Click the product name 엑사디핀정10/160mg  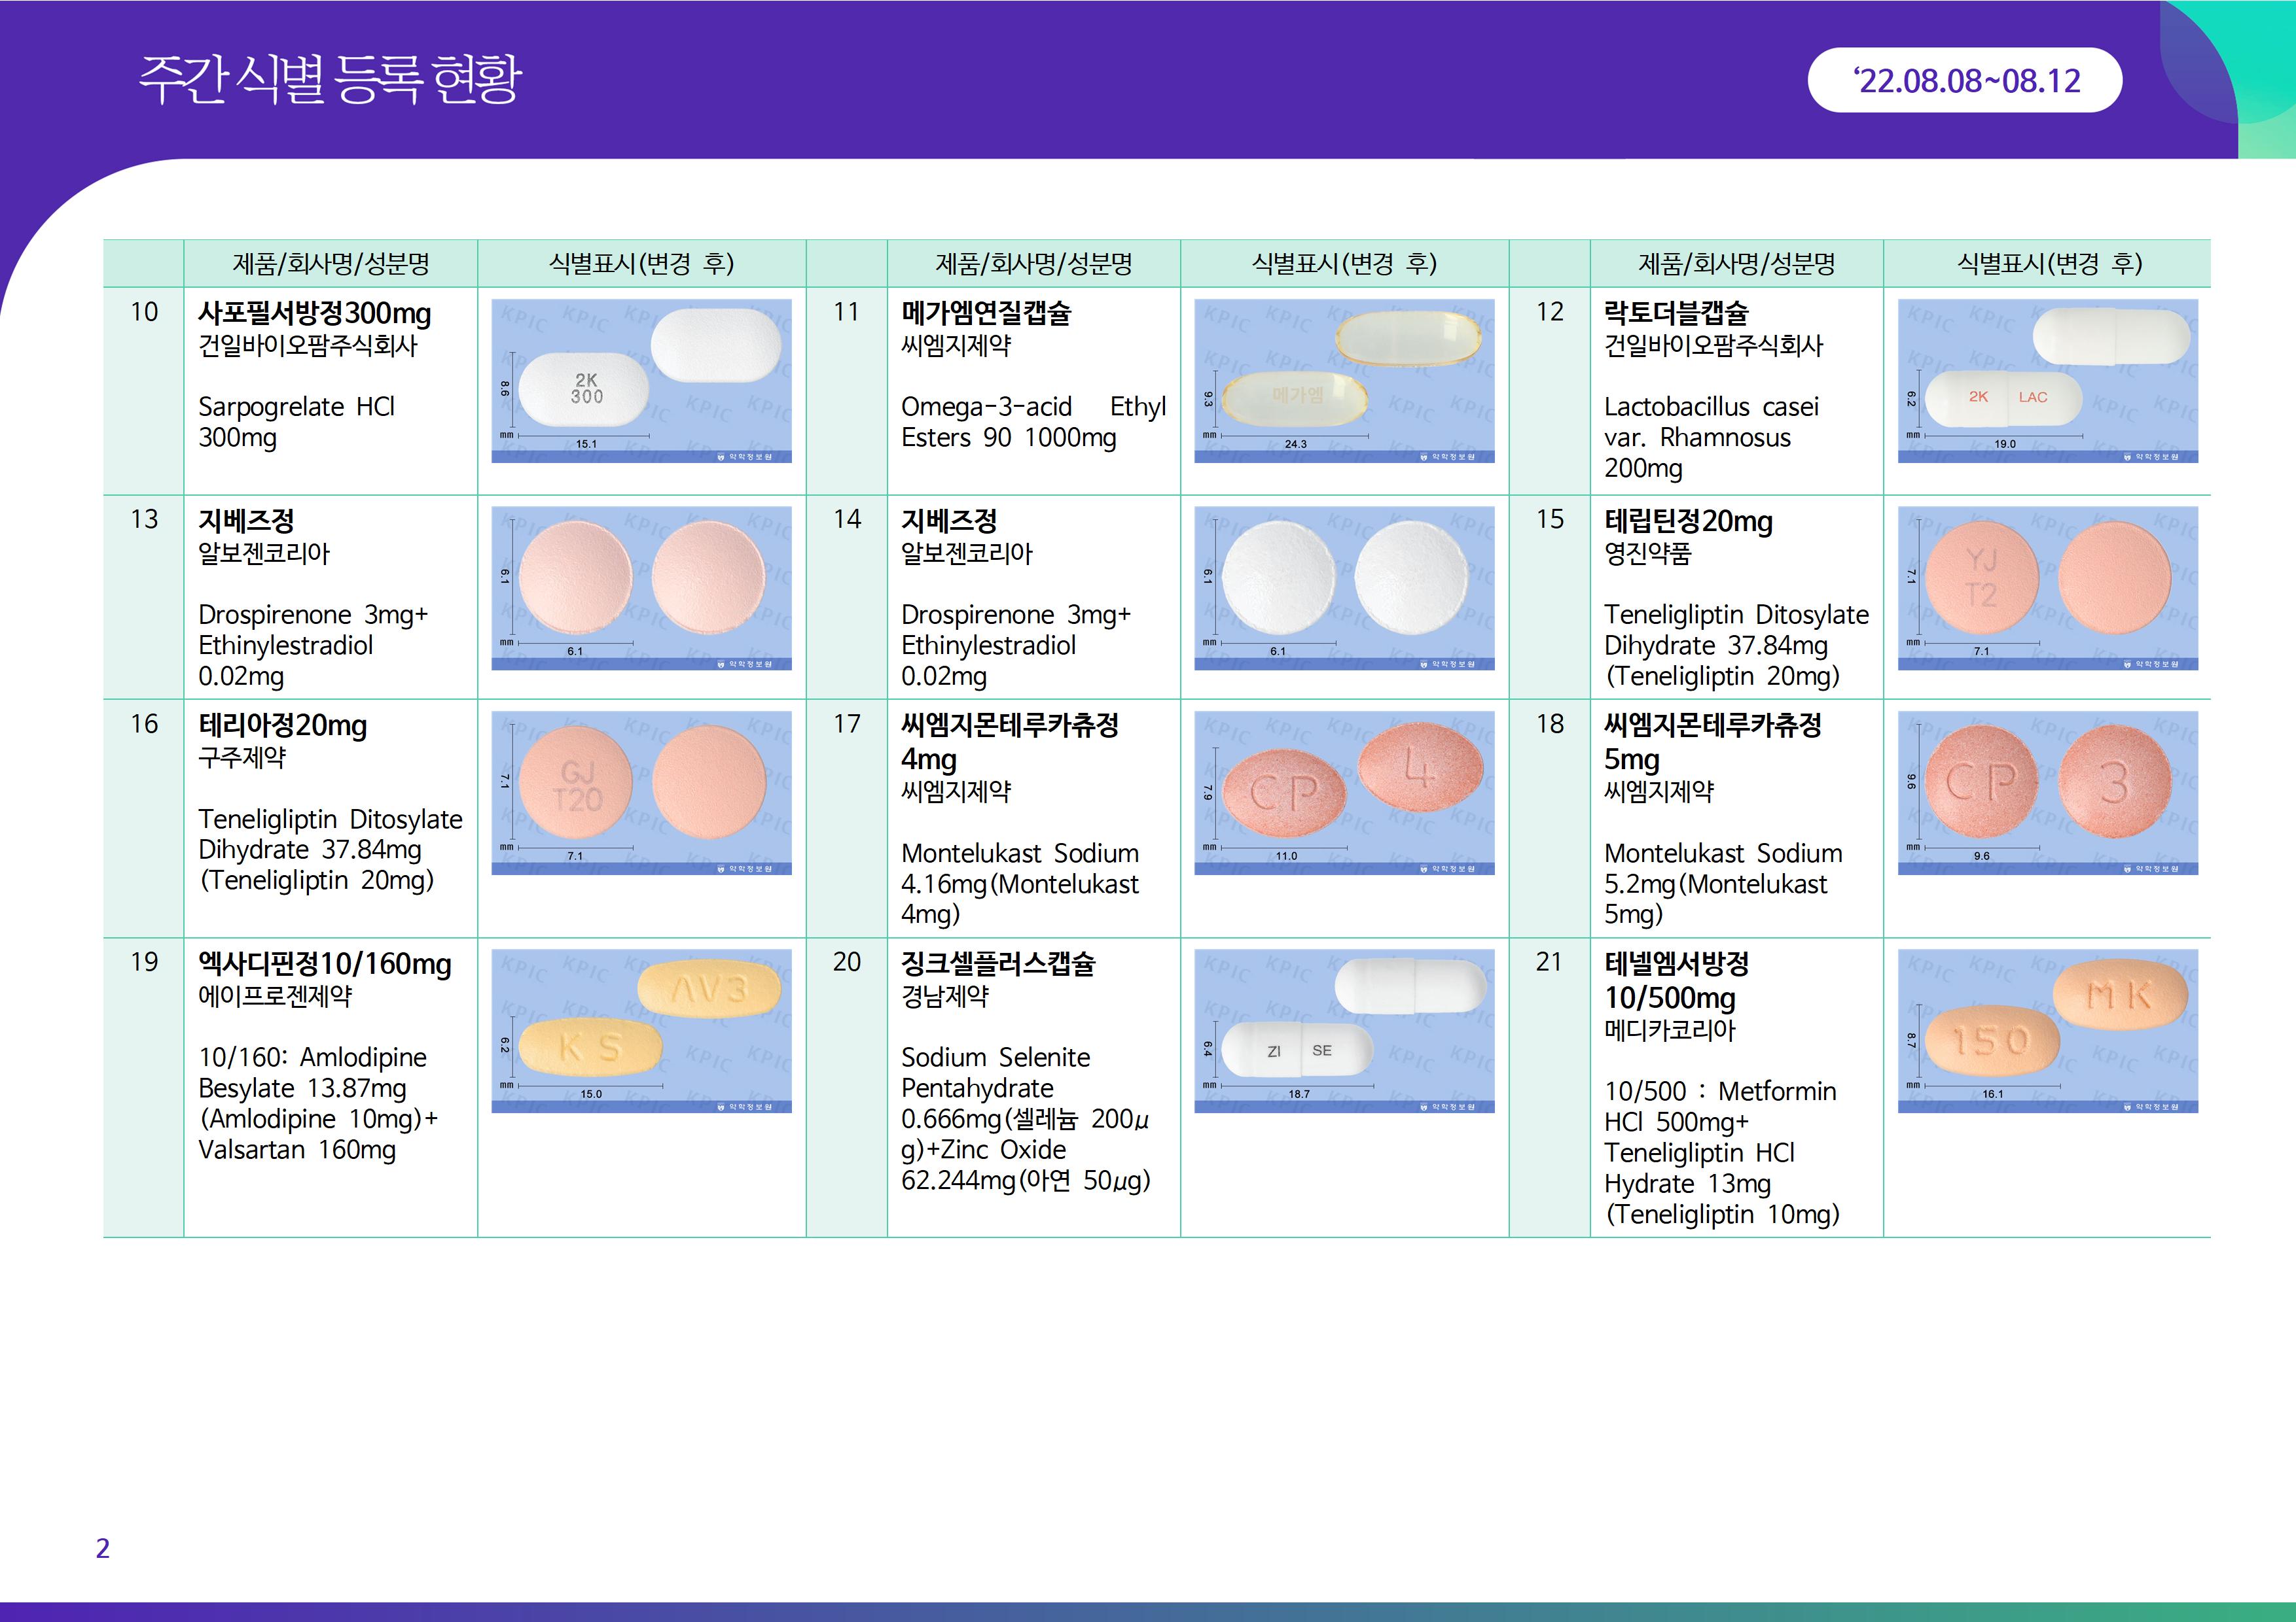pos(324,963)
